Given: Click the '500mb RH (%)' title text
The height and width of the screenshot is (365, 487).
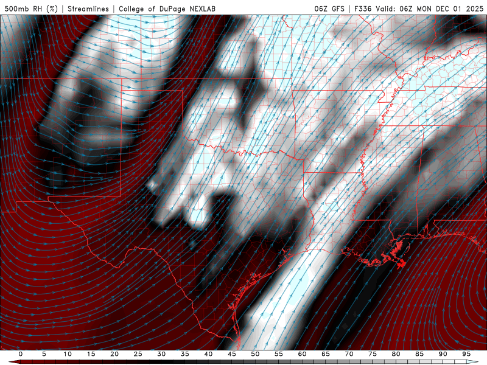Looking at the screenshot, I should coord(32,9).
